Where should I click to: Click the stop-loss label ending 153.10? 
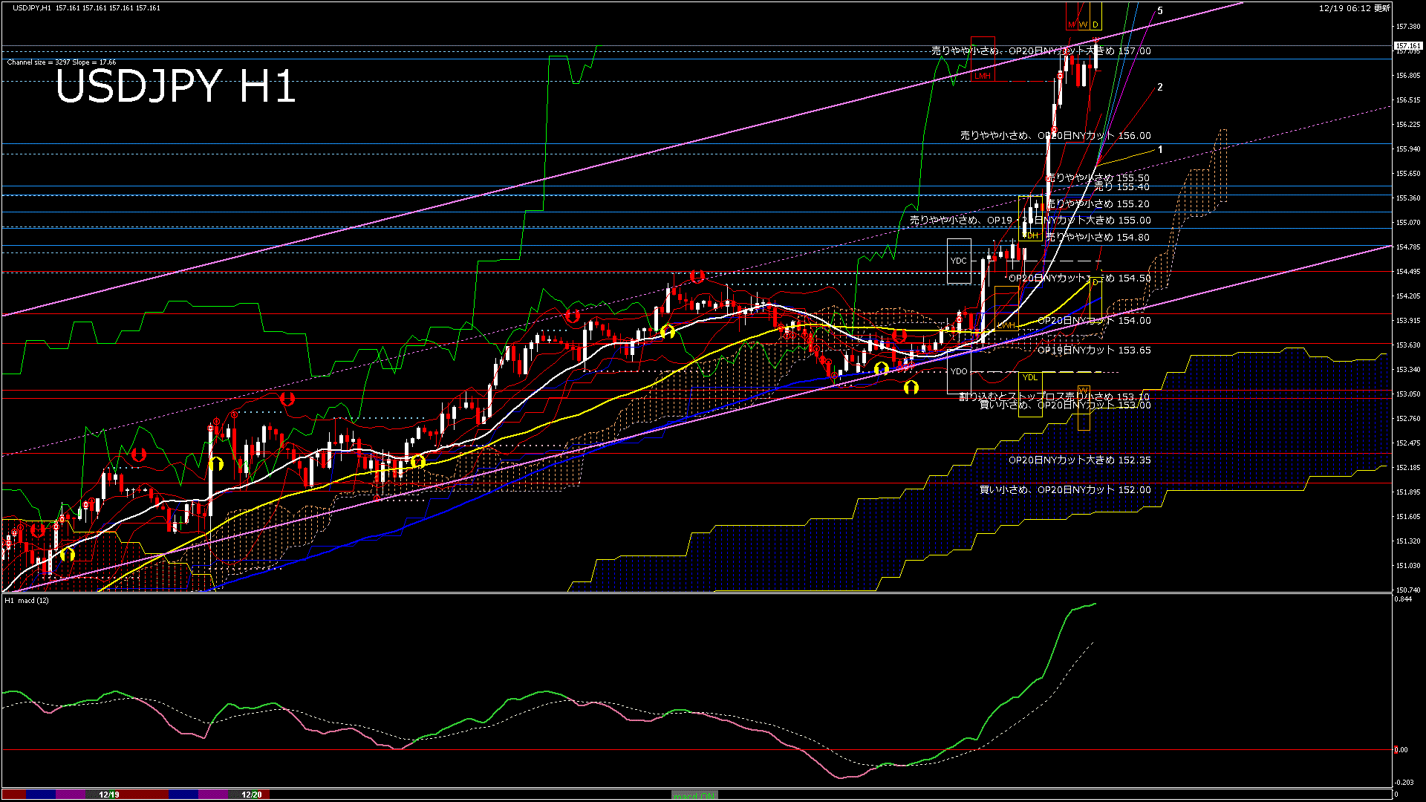[x=1055, y=397]
